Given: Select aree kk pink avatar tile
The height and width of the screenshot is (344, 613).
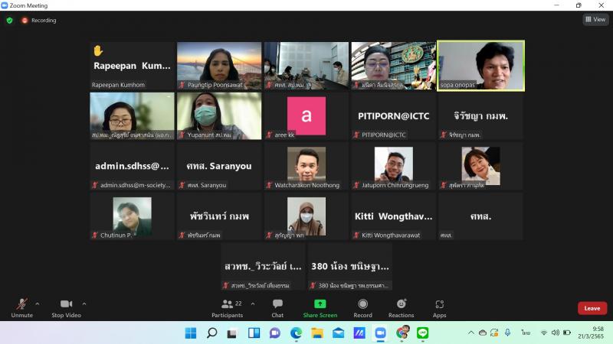Looking at the screenshot, I should coord(306,116).
